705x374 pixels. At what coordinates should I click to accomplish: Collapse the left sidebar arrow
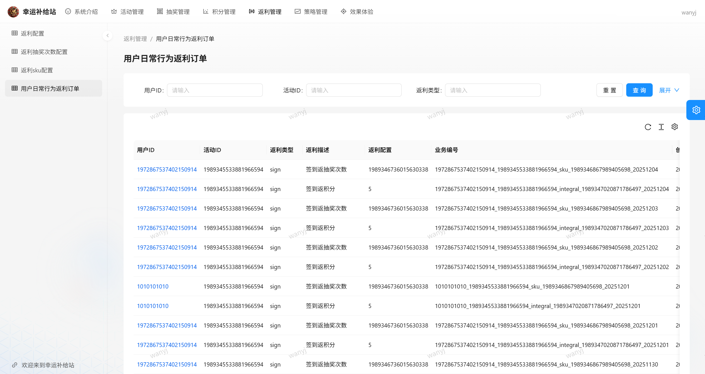click(x=107, y=36)
